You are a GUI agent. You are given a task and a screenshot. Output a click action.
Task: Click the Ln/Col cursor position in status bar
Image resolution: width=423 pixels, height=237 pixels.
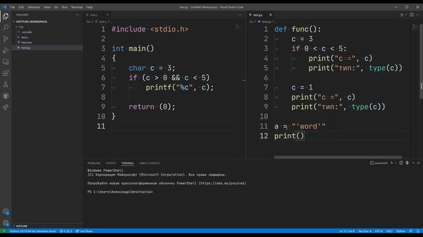tap(347, 231)
